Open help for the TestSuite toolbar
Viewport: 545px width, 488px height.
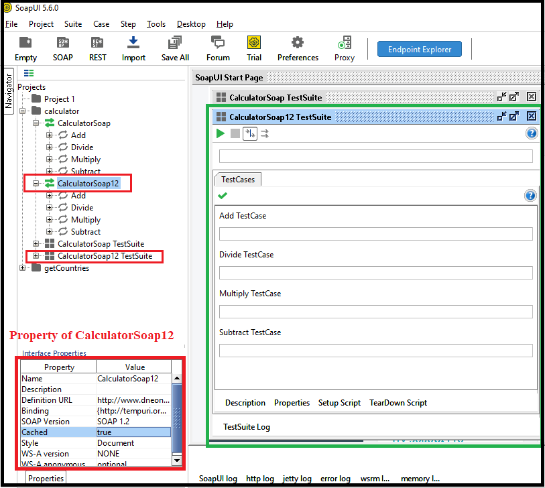point(532,133)
